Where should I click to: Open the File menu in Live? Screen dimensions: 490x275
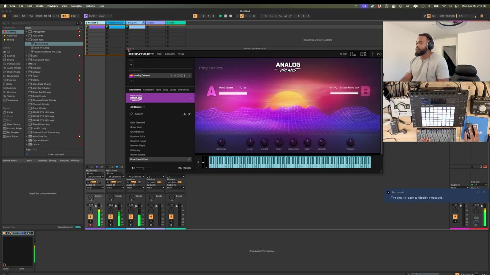pos(21,6)
